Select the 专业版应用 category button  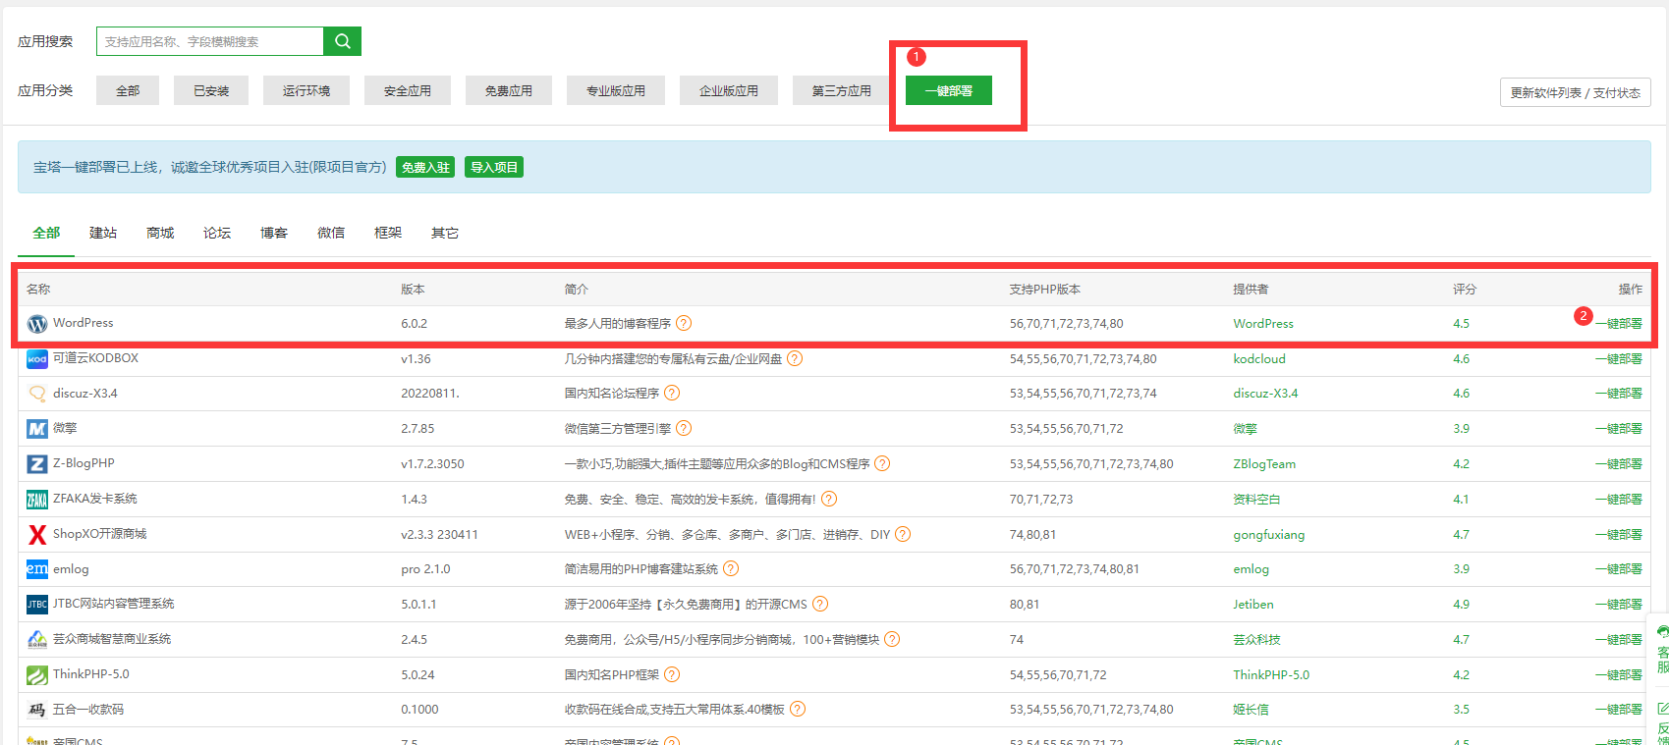616,90
